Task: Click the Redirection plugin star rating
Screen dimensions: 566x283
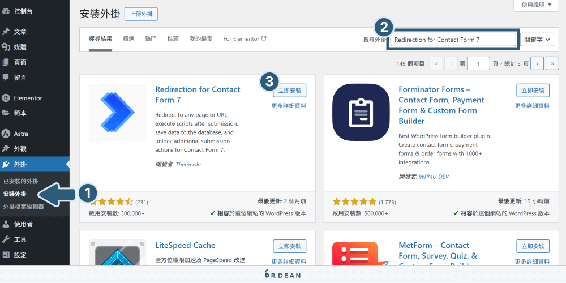Action: (x=111, y=201)
